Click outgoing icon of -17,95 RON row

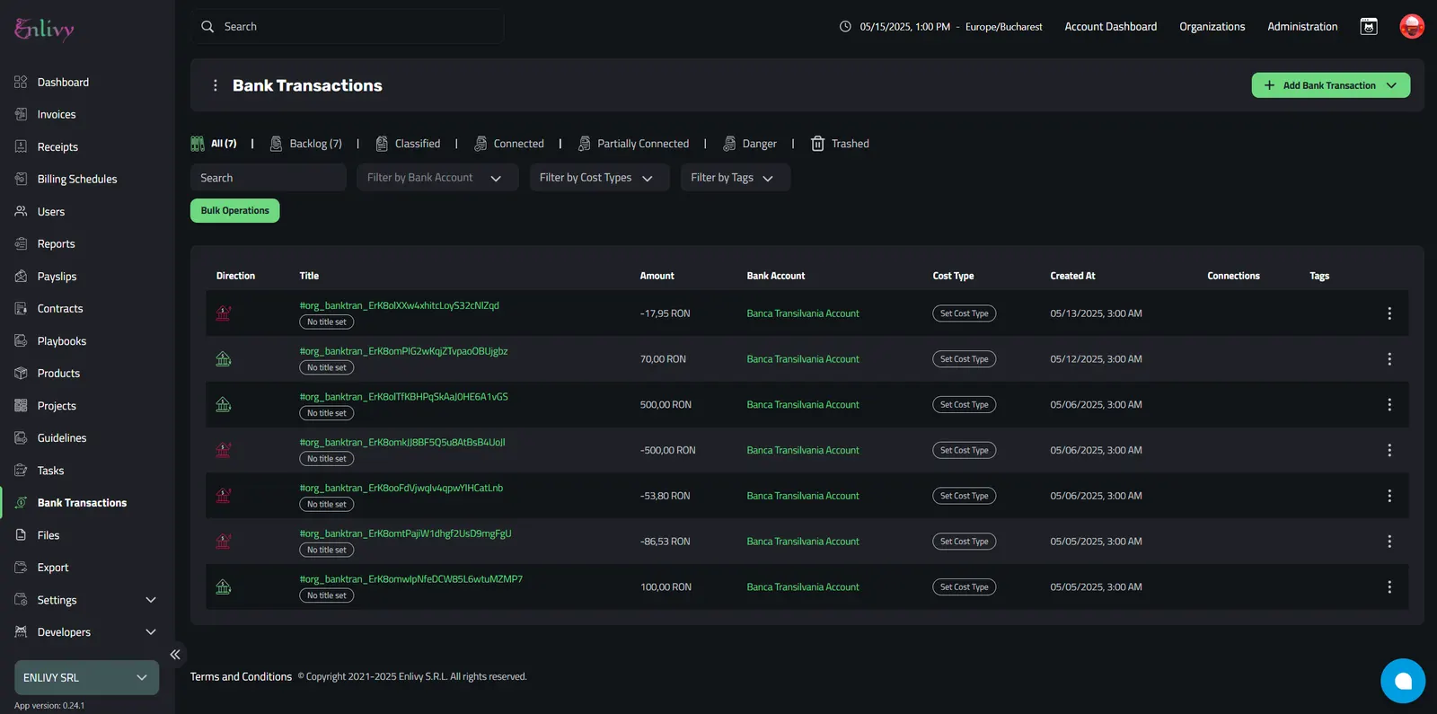224,313
